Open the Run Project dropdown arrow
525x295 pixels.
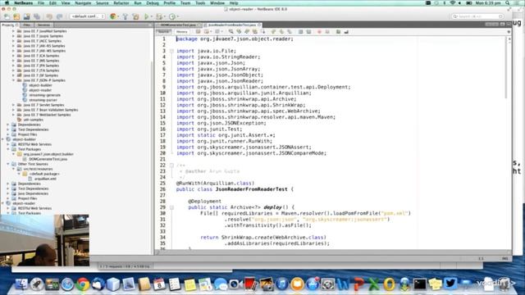pos(151,16)
